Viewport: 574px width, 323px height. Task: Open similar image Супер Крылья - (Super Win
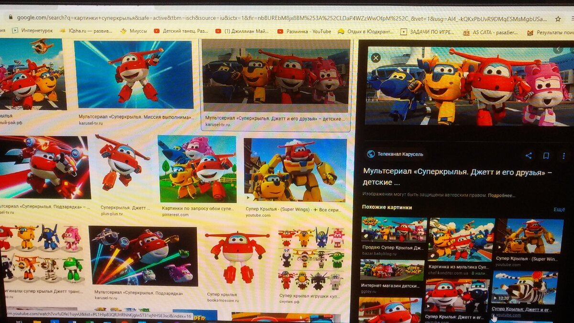coord(530,236)
